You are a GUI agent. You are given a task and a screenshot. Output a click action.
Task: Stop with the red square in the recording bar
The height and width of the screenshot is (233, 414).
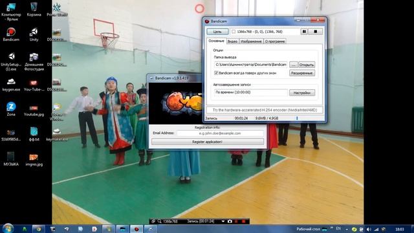coord(243,221)
